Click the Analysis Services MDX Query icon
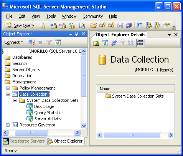 [x=54, y=25]
